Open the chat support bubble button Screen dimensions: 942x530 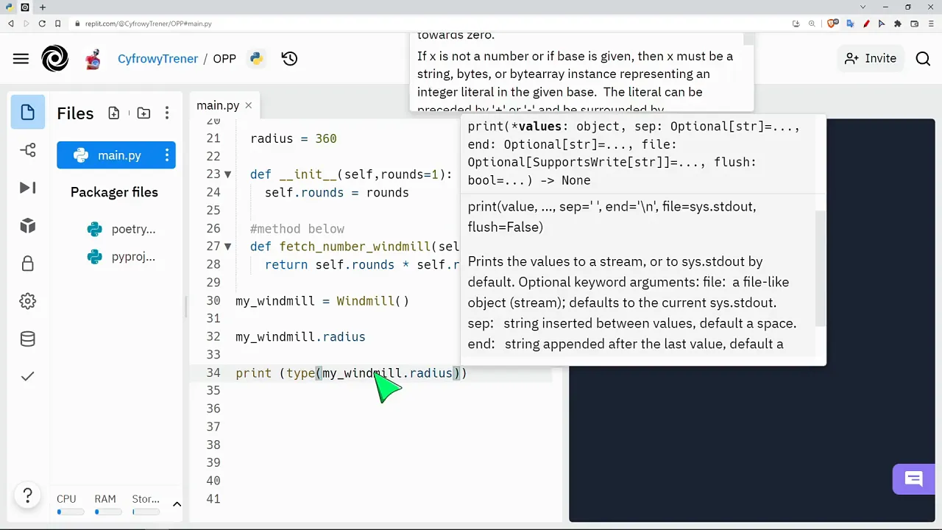(914, 480)
